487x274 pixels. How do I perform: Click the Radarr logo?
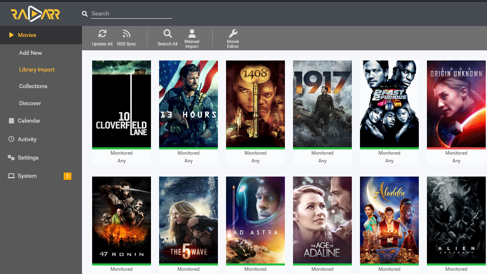tap(35, 14)
